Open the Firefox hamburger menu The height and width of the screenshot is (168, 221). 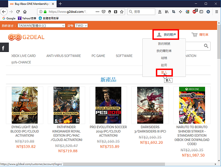pos(216,12)
